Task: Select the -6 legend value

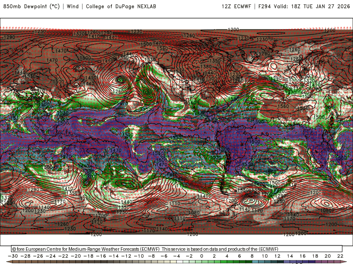Action: 164,256
